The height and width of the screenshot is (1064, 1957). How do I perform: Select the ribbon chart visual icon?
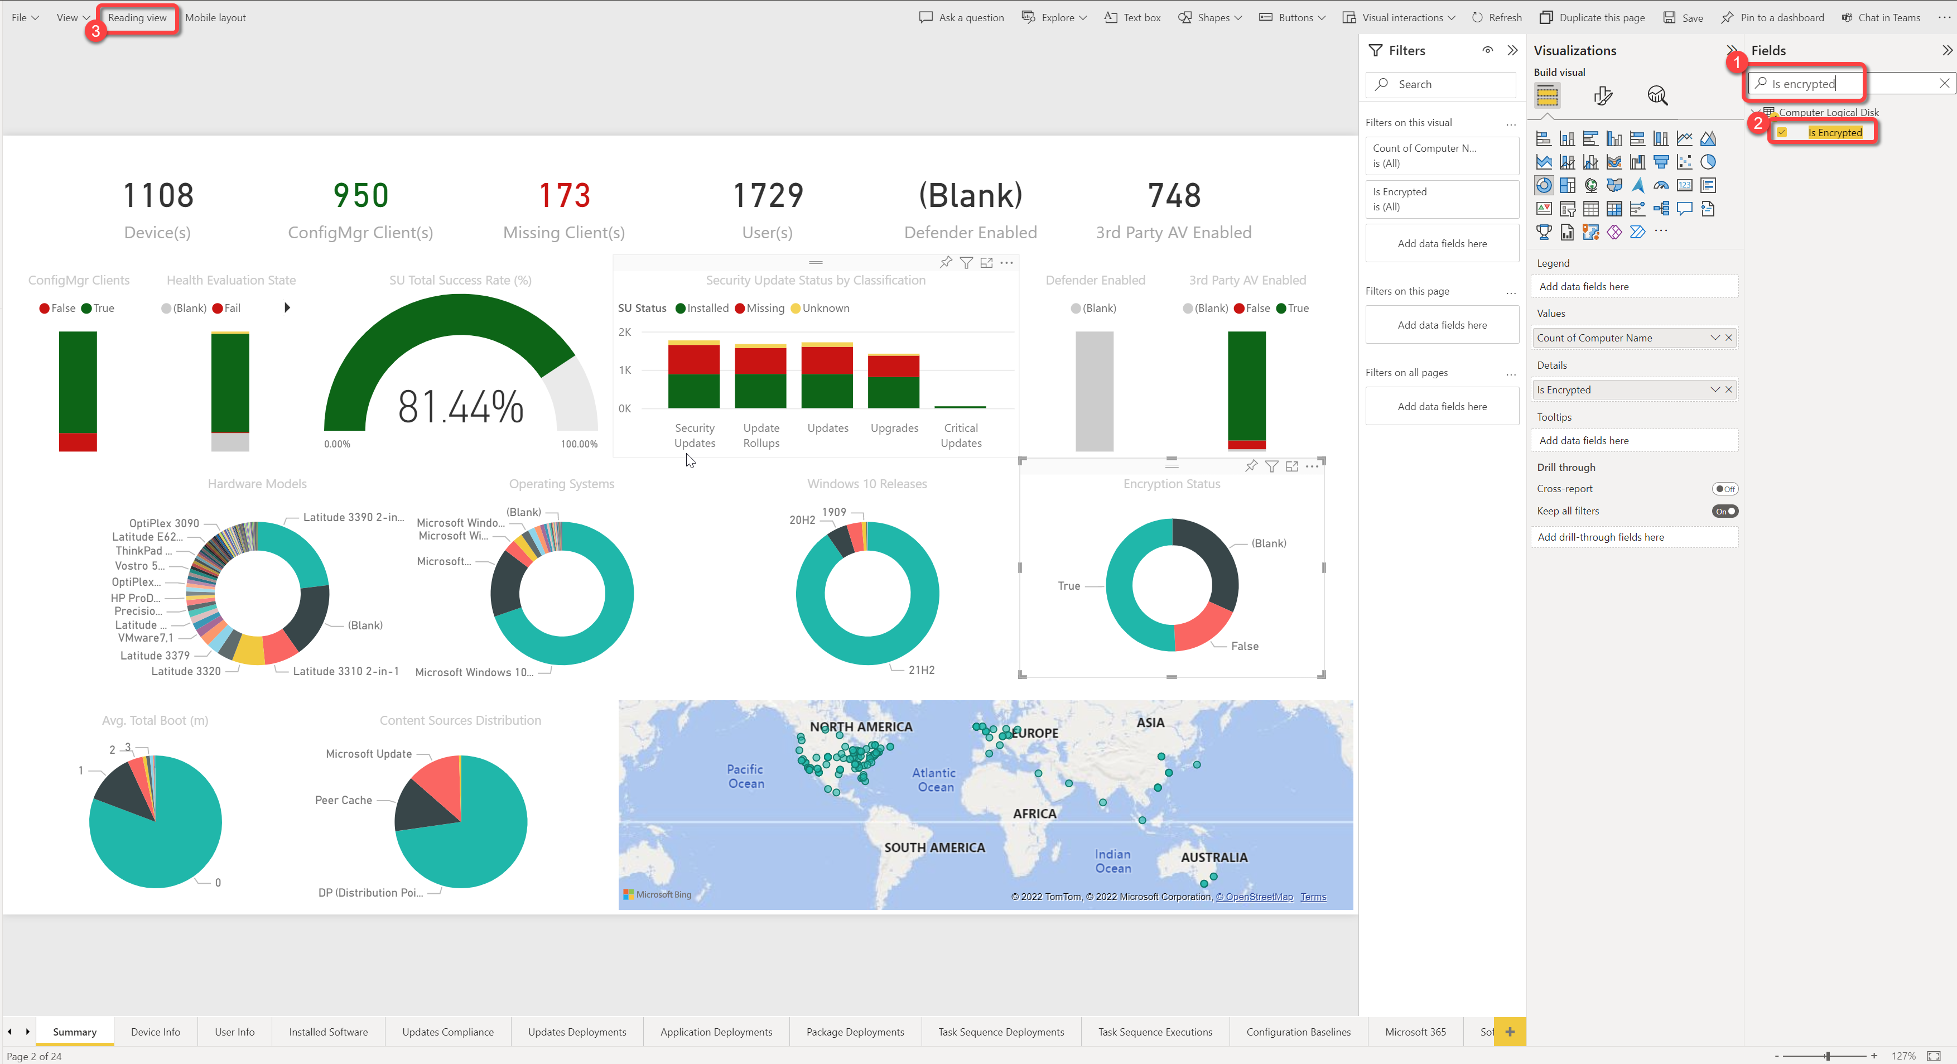click(x=1614, y=162)
